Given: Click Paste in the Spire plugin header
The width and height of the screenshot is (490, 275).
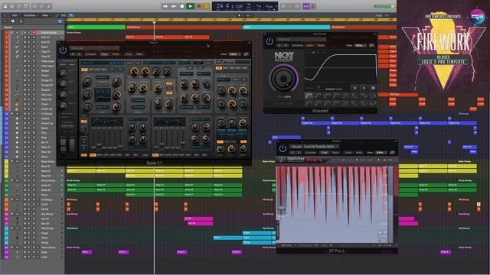Looking at the screenshot, I should pos(116,54).
